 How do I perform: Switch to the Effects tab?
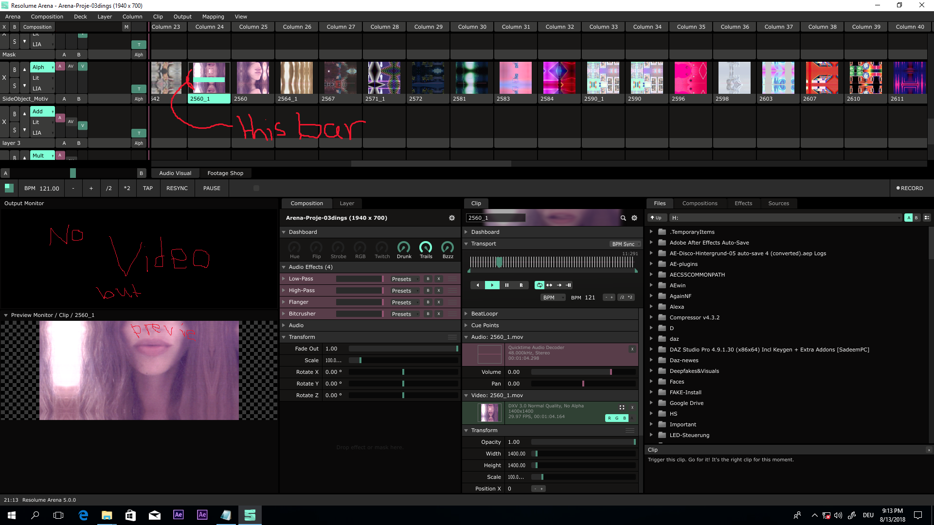tap(743, 203)
